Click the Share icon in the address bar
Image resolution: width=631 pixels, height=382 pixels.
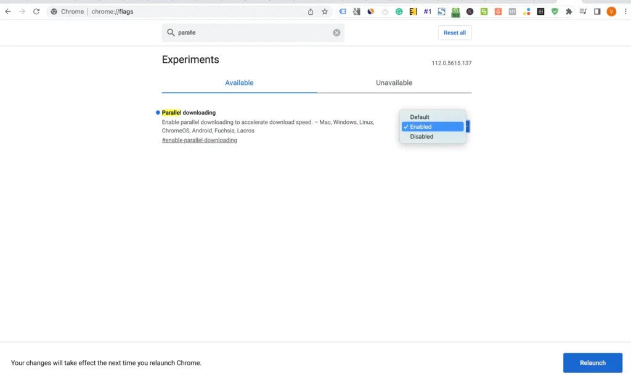pyautogui.click(x=311, y=11)
